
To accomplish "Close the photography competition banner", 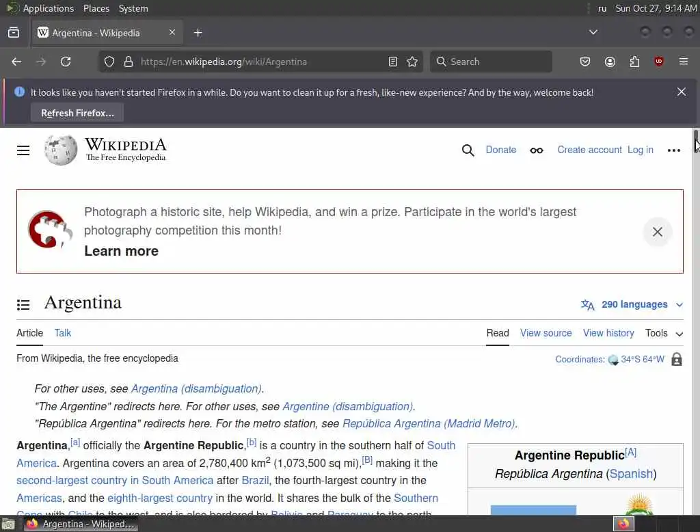I will (657, 232).
